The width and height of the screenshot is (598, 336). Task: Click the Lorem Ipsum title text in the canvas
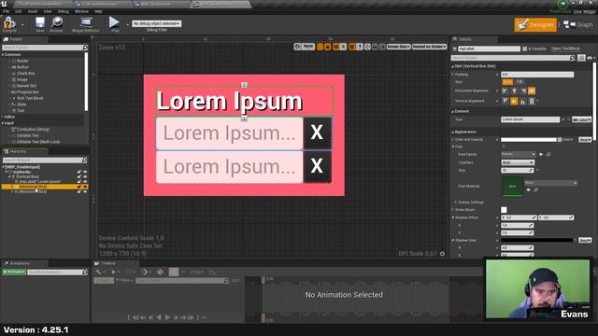pos(230,102)
